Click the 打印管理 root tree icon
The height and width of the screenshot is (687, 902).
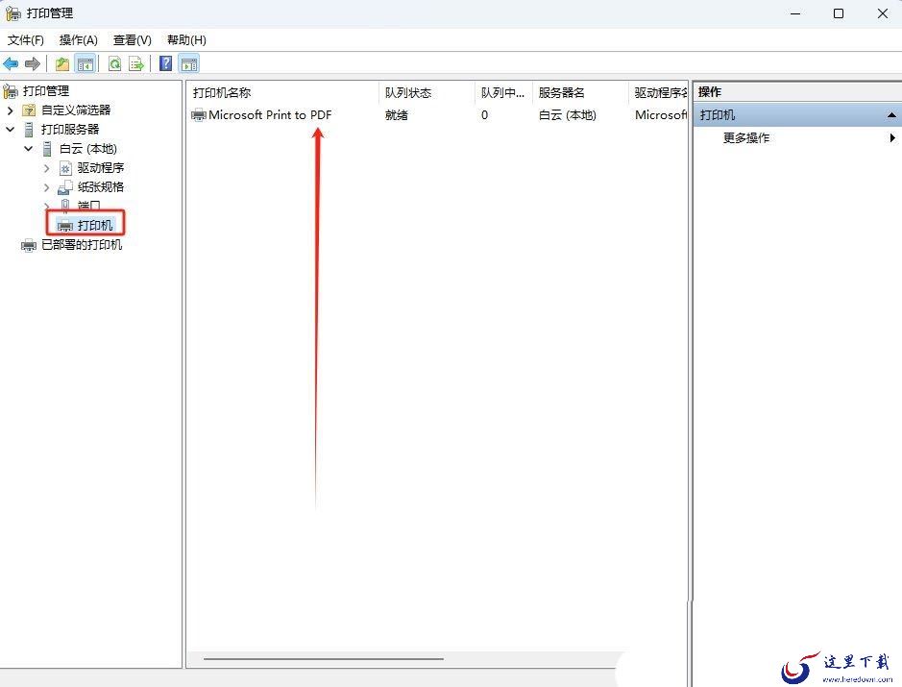(x=11, y=91)
